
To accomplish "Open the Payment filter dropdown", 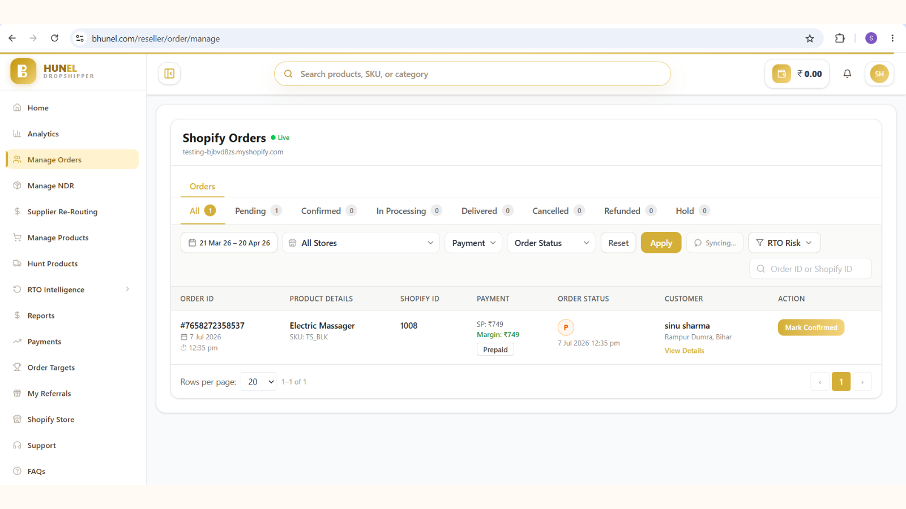I will (473, 243).
